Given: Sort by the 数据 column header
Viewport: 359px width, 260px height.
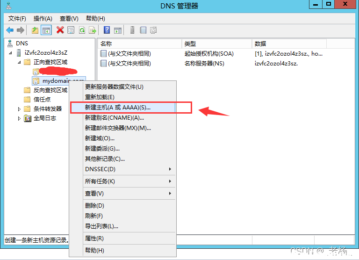Looking at the screenshot, I should pyautogui.click(x=289, y=44).
